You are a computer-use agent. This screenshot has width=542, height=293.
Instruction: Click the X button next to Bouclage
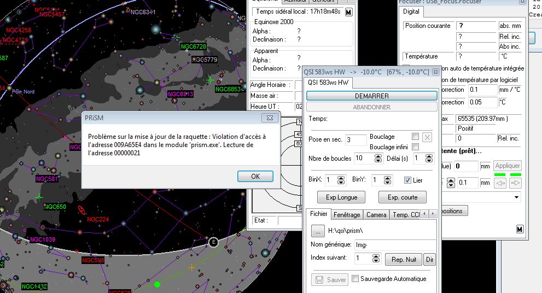click(x=427, y=137)
